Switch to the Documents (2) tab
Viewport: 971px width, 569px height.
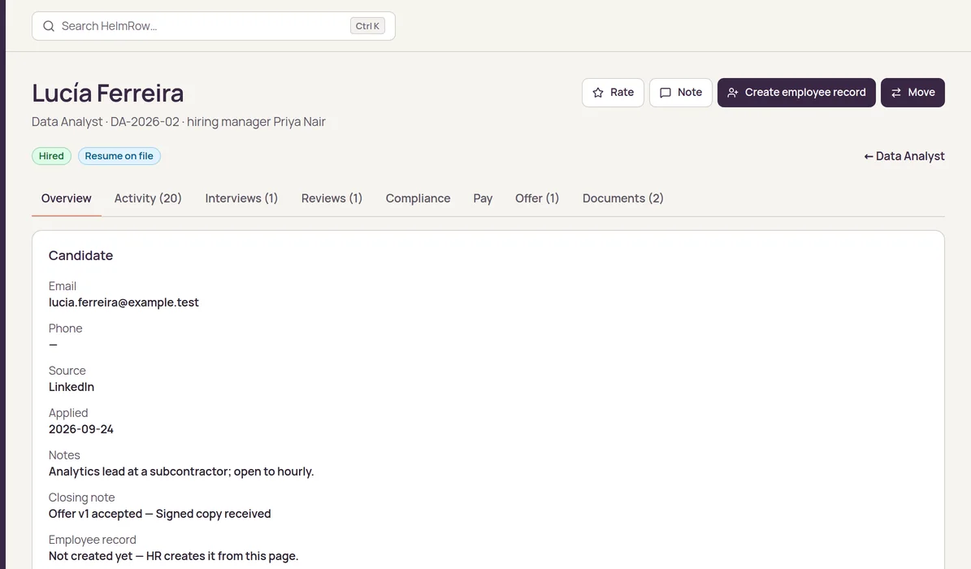[x=623, y=198]
